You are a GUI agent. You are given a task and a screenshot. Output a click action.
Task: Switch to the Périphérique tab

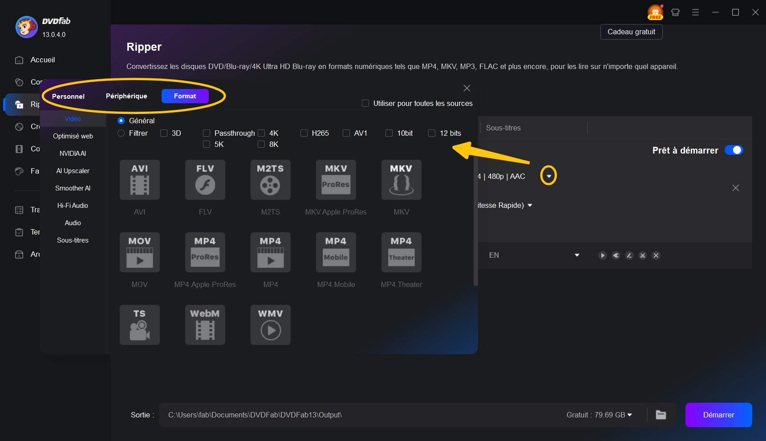click(126, 96)
